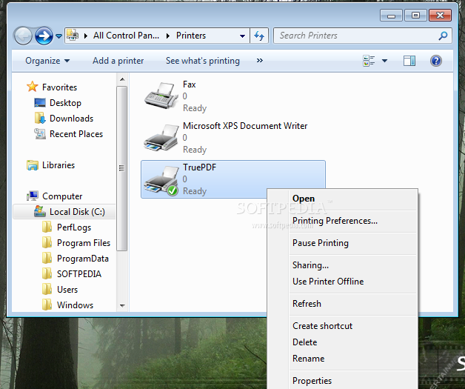Click the Printers breadcrumb in address bar
Screen dimensions: 465x389
(191, 36)
